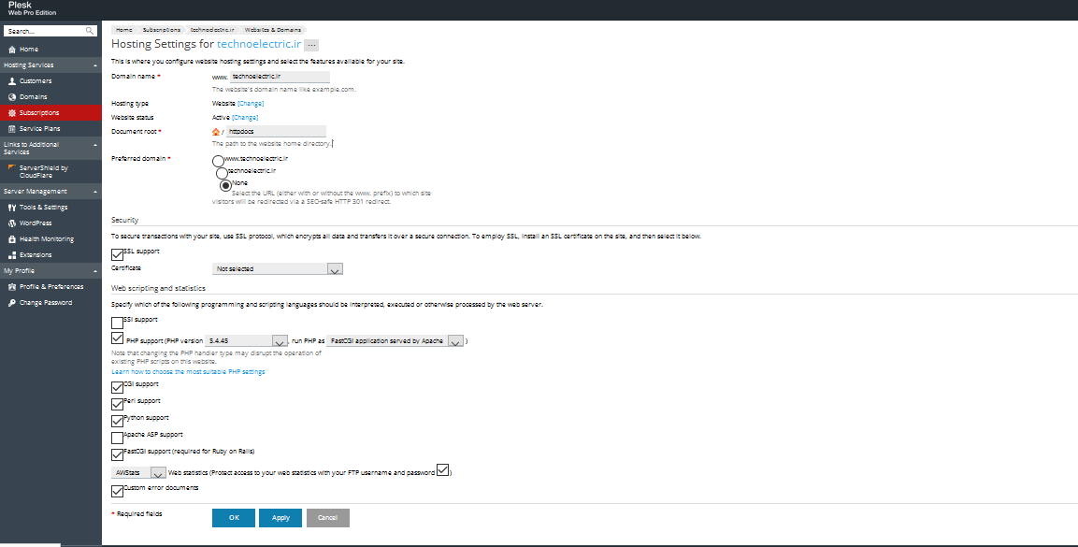Toggle the Apache ASP support checkbox
The width and height of the screenshot is (1078, 547).
(117, 438)
